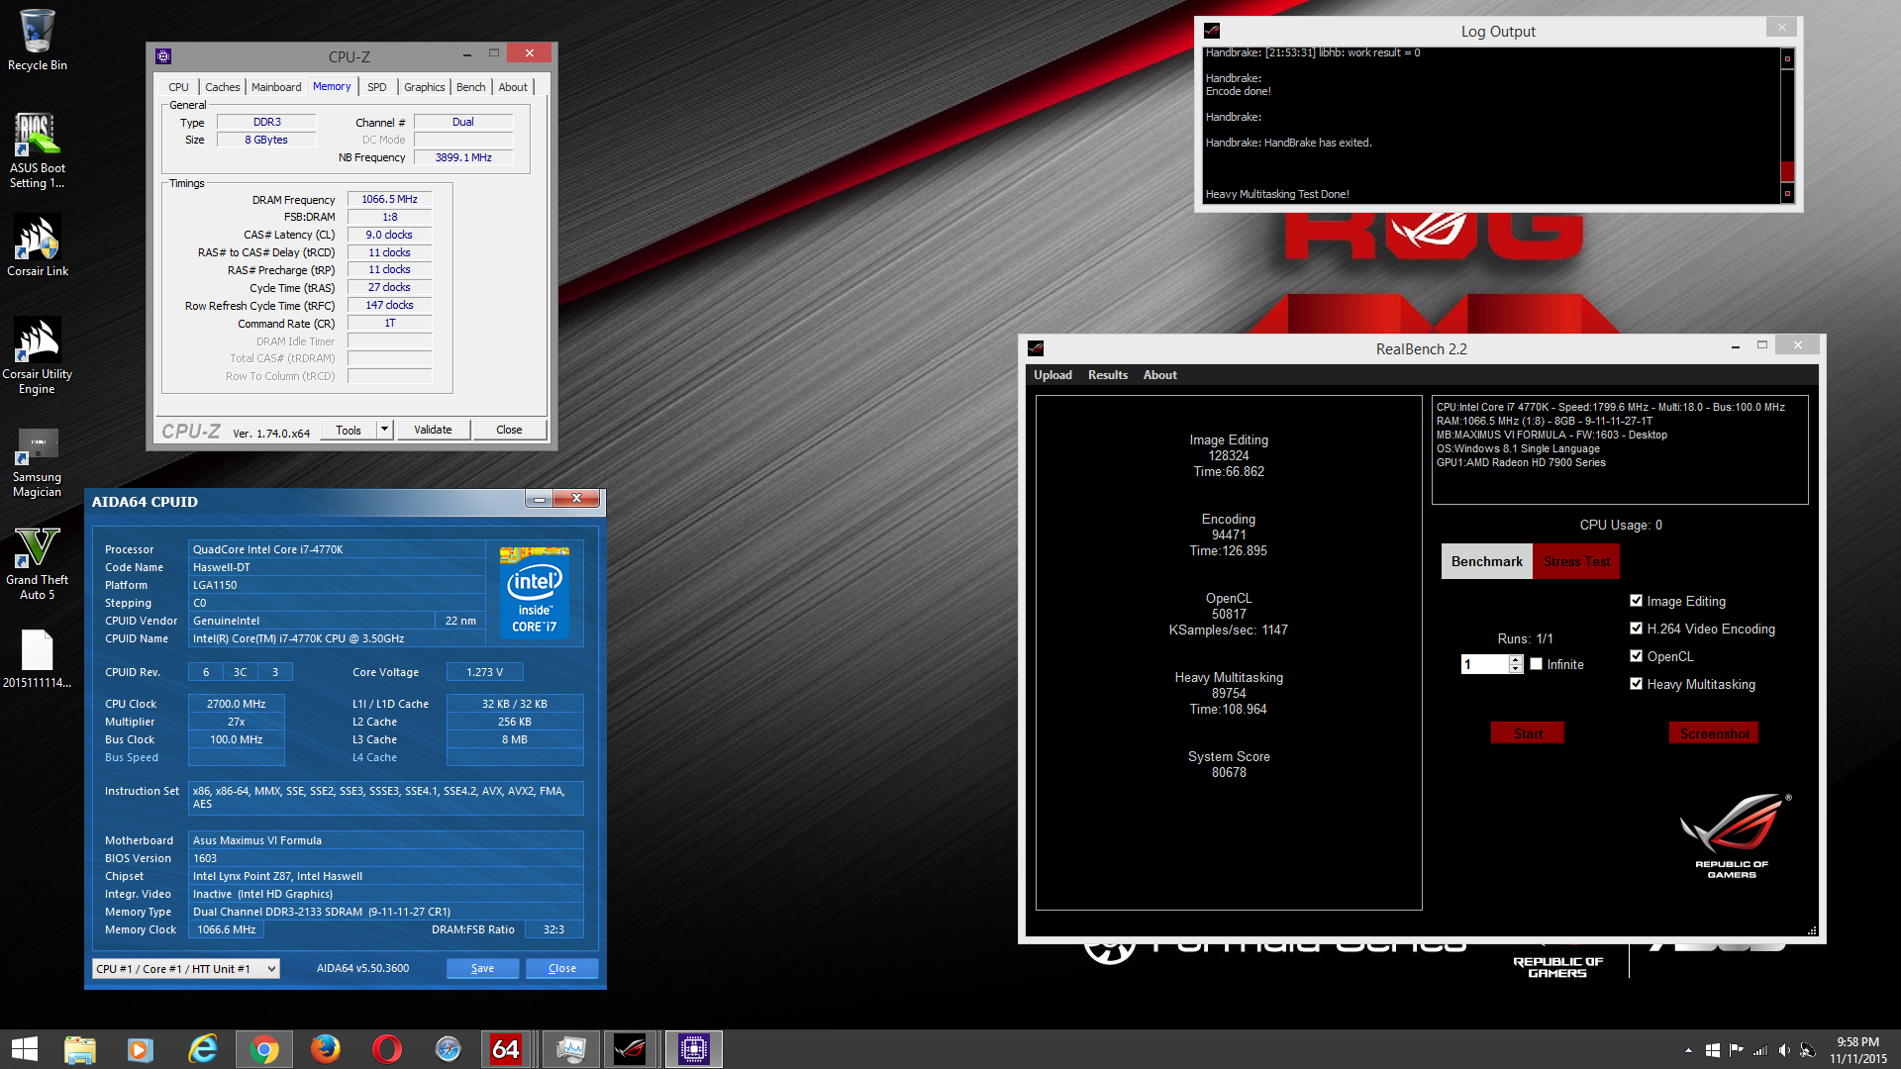Click the DRAM Frequency value 1066.5 MHz

(389, 199)
